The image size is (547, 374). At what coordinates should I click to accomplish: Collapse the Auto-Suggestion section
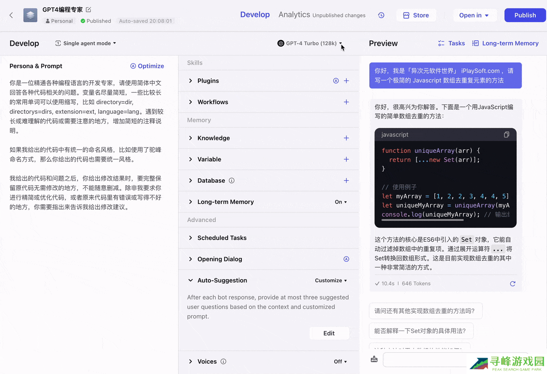click(x=191, y=280)
